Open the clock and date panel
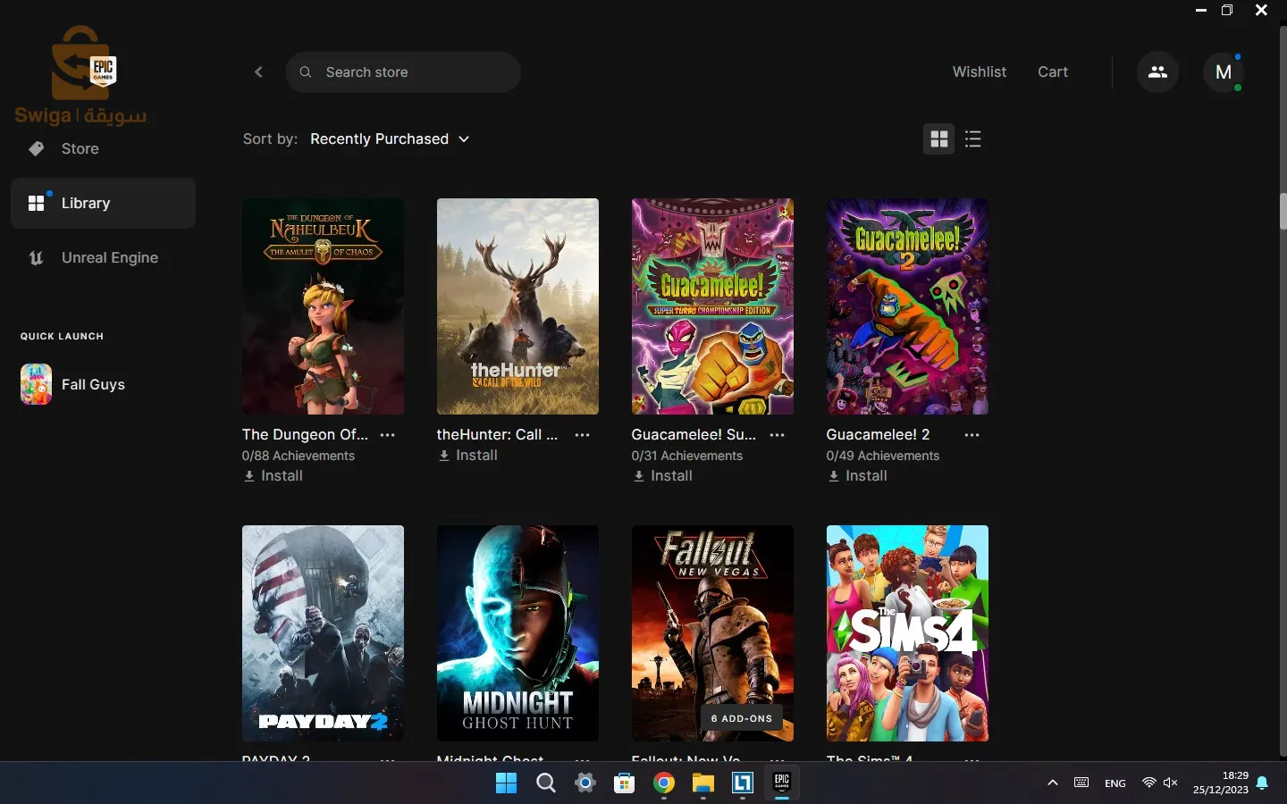The width and height of the screenshot is (1287, 804). (x=1221, y=783)
